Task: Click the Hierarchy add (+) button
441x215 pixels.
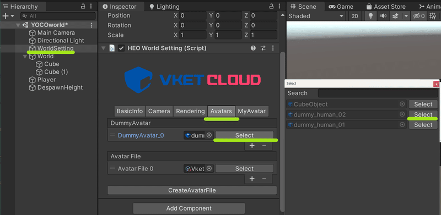Action: tap(6, 16)
